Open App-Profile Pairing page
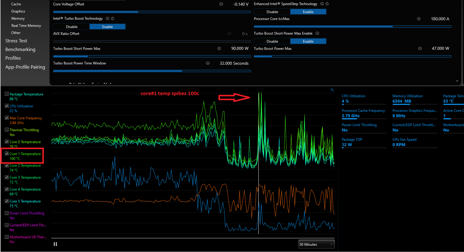This screenshot has height=252, width=464. (x=25, y=67)
